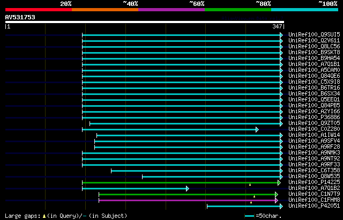Click the green alignment bar for UniRef100_P14225
This screenshot has width=343, height=220.
[x=181, y=182]
